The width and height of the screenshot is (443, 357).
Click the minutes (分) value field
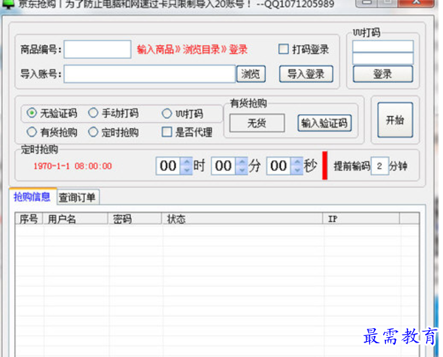223,166
